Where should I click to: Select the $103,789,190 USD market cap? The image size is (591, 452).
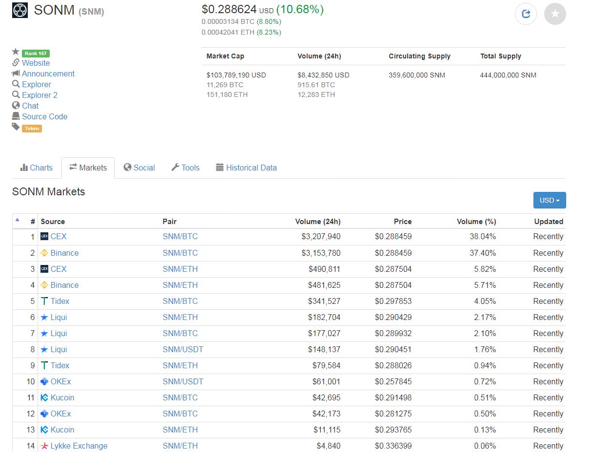tap(236, 75)
